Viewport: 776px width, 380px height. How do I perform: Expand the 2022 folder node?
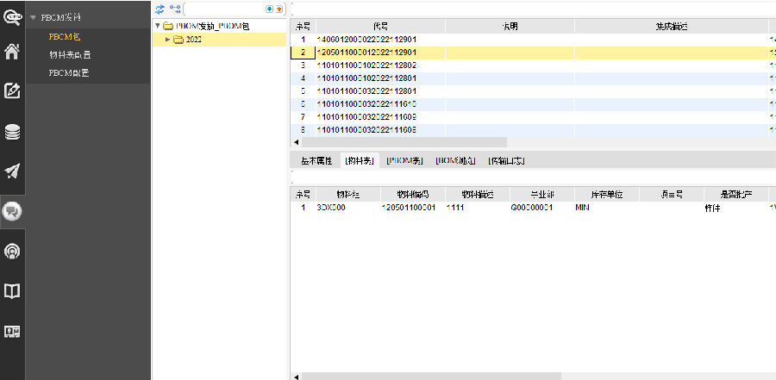168,40
